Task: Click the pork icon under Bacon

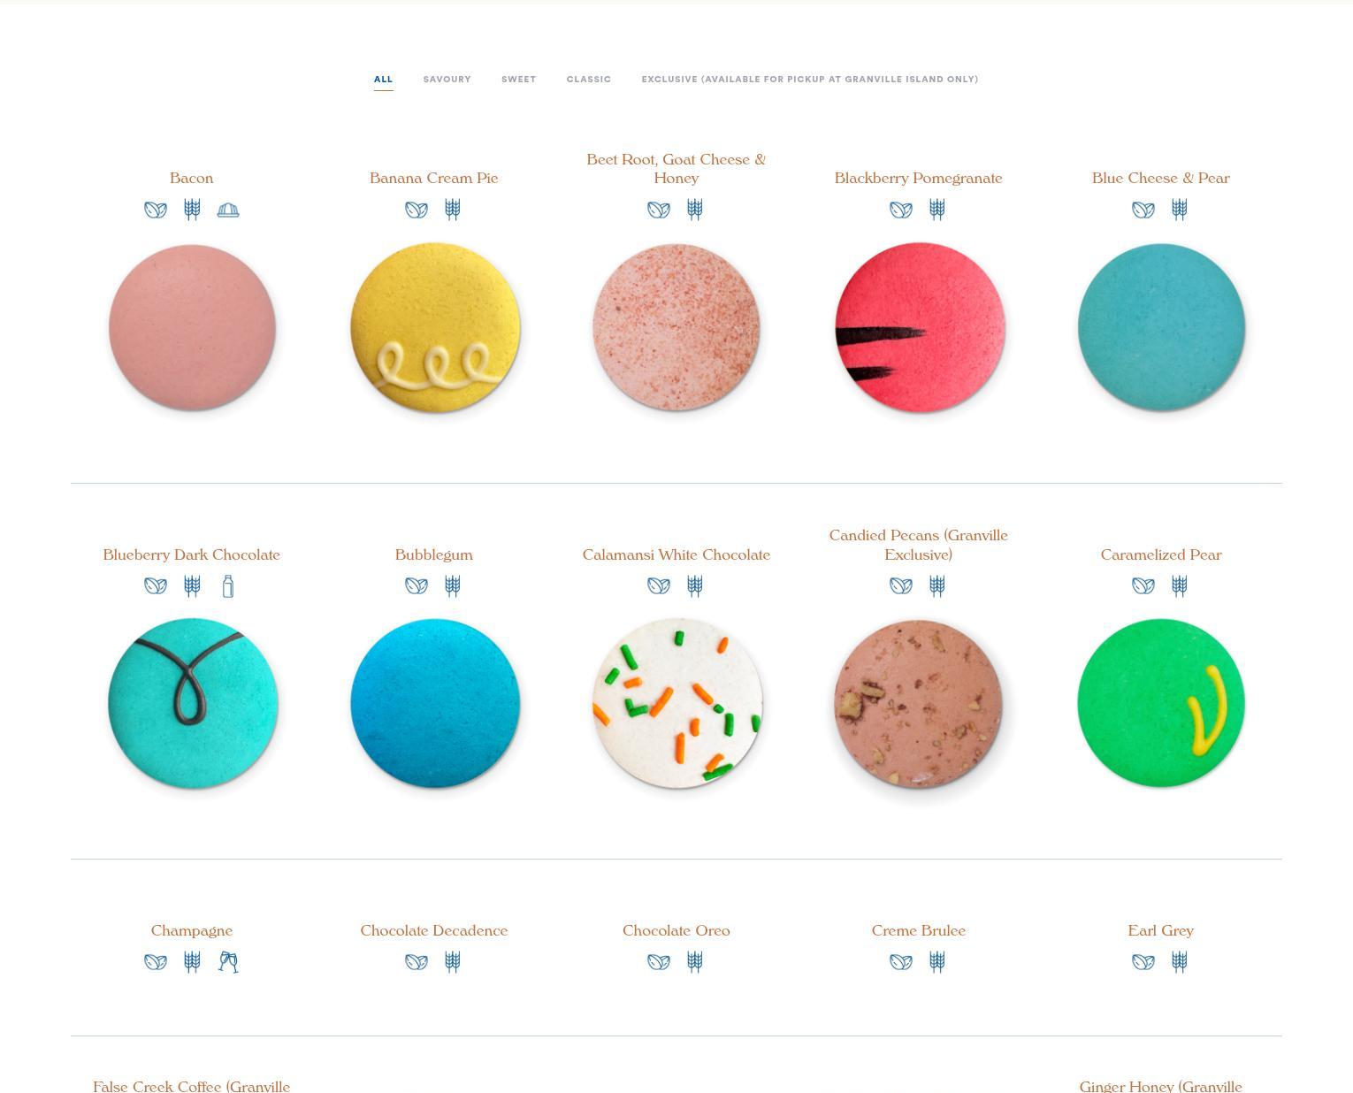Action: tap(228, 210)
